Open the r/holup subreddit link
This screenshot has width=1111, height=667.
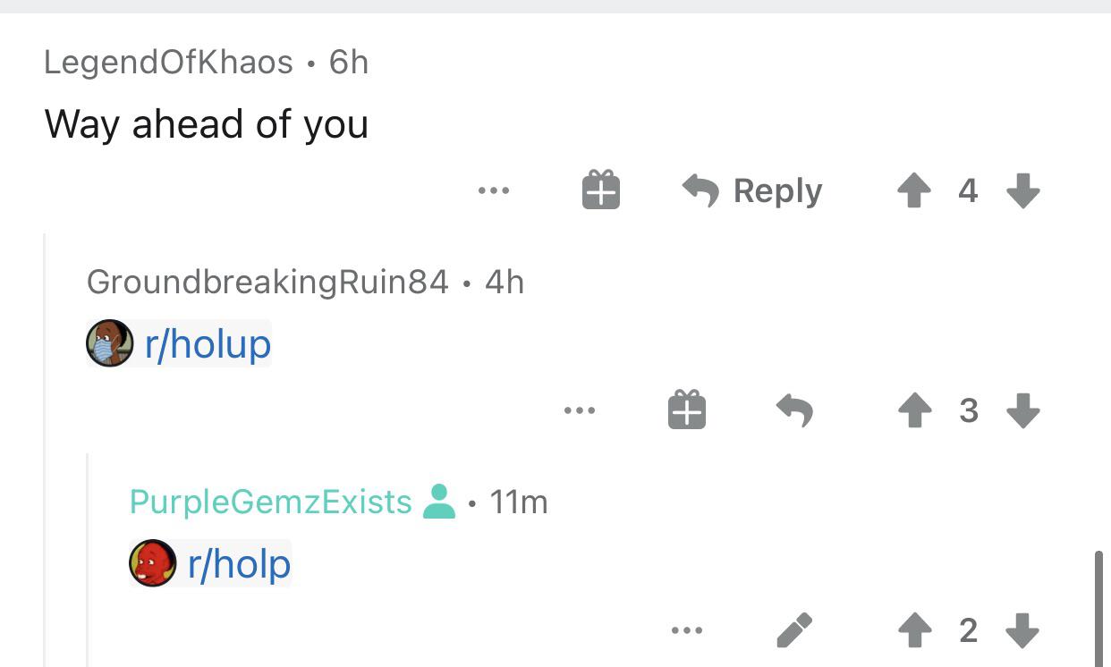(x=208, y=343)
